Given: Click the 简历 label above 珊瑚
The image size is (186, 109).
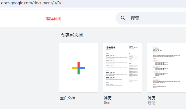Looking at the screenshot, I should (x=152, y=98).
